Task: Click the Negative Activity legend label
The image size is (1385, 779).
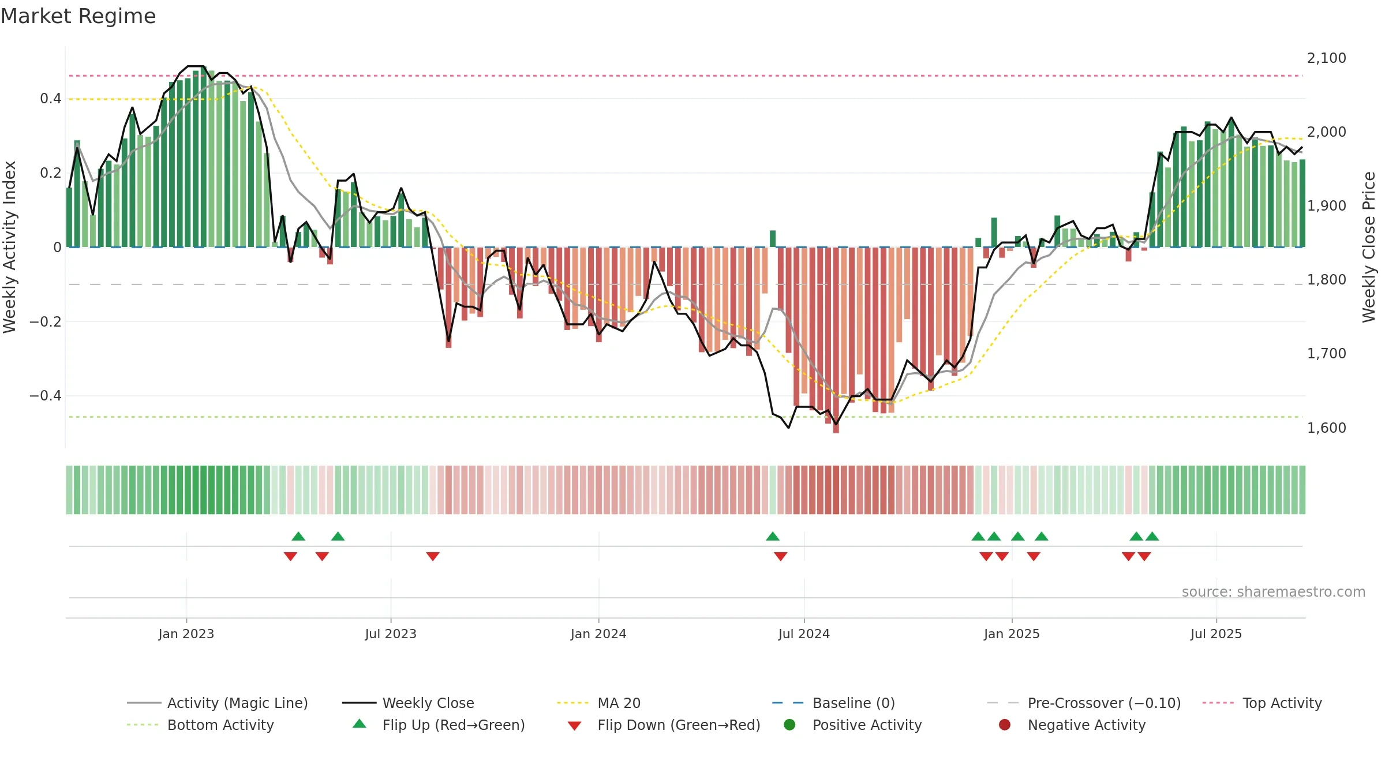Action: (x=1087, y=725)
